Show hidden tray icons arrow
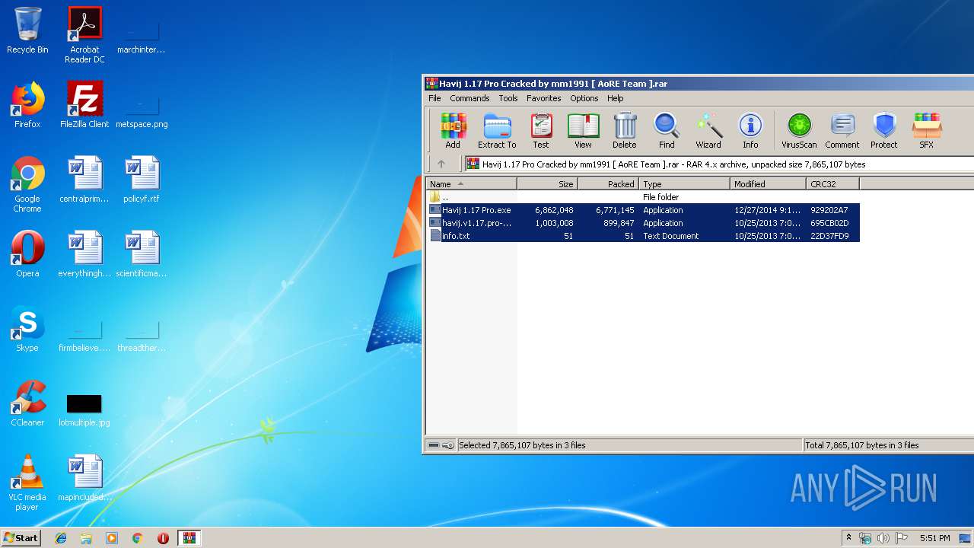 click(849, 538)
